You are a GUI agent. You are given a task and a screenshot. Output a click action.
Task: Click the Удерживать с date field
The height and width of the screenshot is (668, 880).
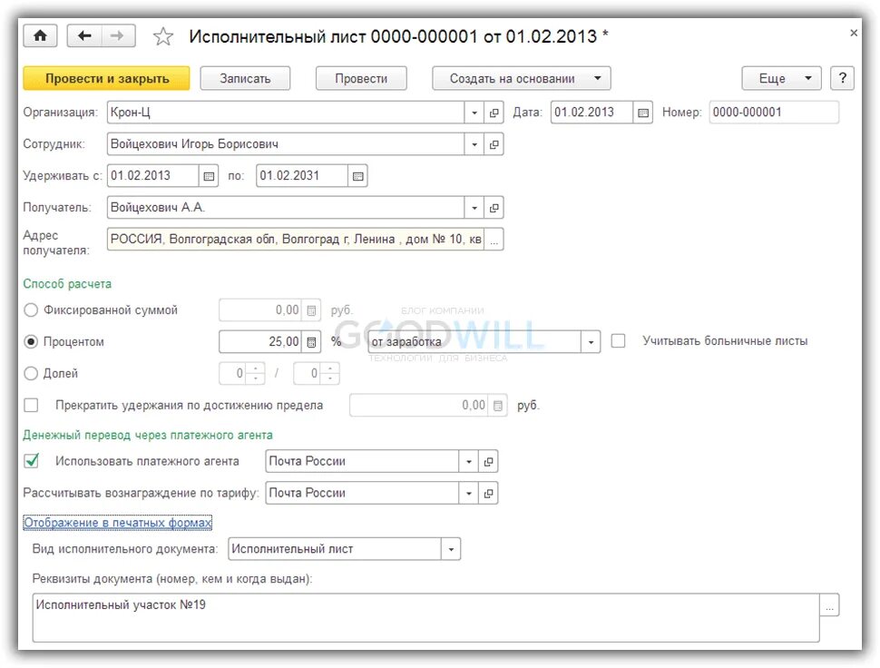click(x=152, y=176)
